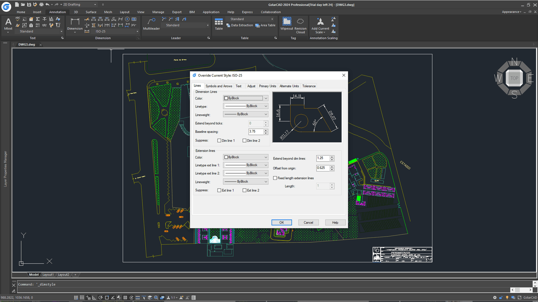Image resolution: width=538 pixels, height=302 pixels.
Task: Open Linetype ext line 1 dropdown
Action: [245, 165]
